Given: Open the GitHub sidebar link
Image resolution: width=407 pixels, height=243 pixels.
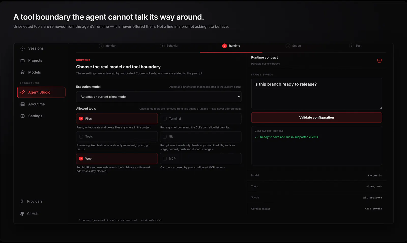Looking at the screenshot, I should click(33, 214).
